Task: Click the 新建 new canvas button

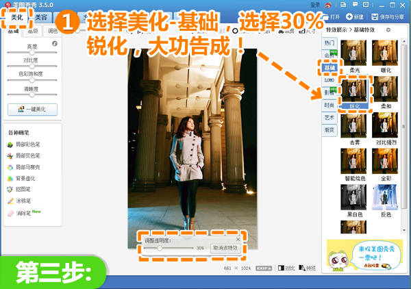Action: click(355, 16)
